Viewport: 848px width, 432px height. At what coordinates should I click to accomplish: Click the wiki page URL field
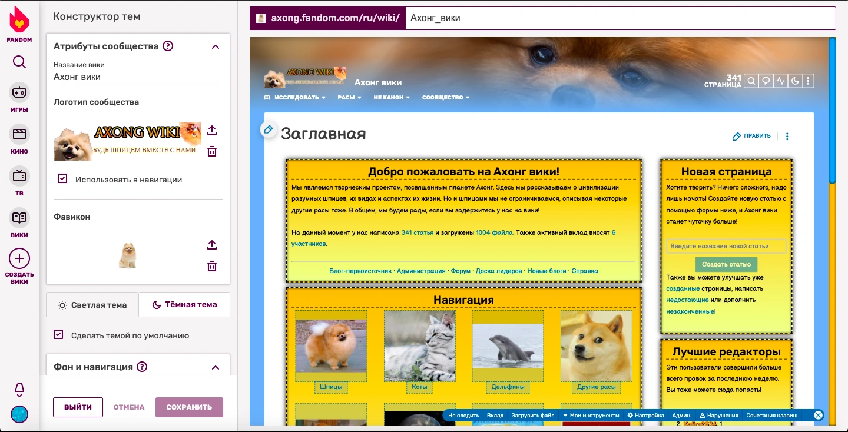click(x=620, y=18)
